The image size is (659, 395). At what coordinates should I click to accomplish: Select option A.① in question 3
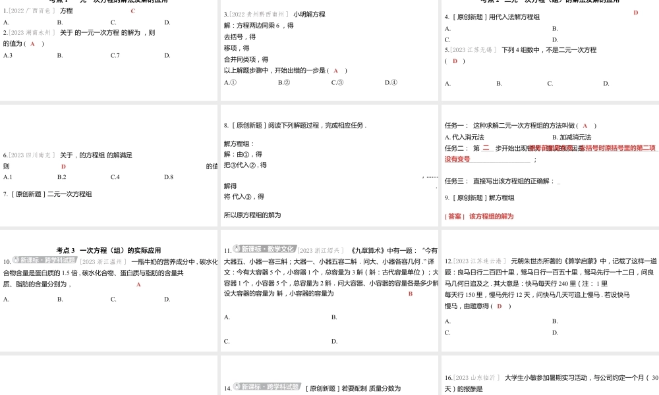click(231, 82)
